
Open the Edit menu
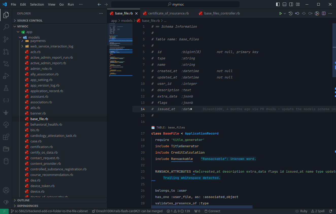coord(23,4)
